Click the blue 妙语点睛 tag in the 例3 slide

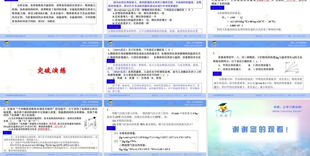pyautogui.click(x=113, y=27)
